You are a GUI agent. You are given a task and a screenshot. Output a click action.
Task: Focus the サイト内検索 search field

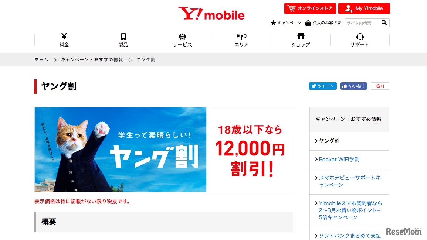point(362,23)
